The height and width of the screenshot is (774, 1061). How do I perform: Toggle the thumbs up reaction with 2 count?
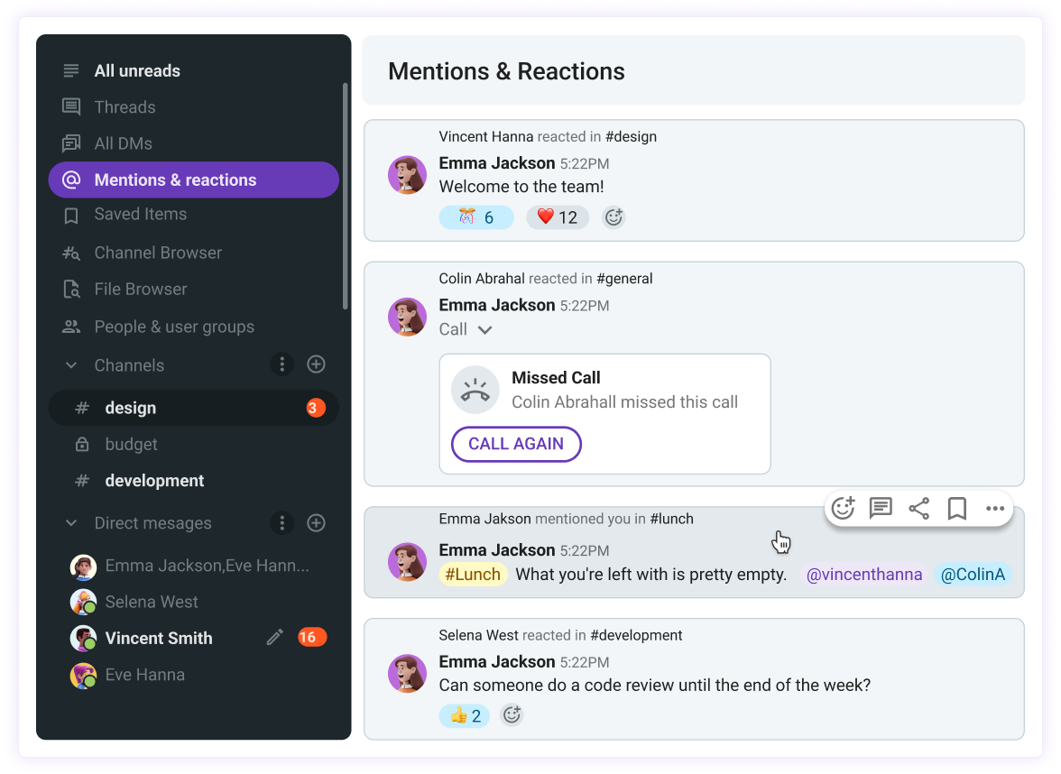coord(465,716)
